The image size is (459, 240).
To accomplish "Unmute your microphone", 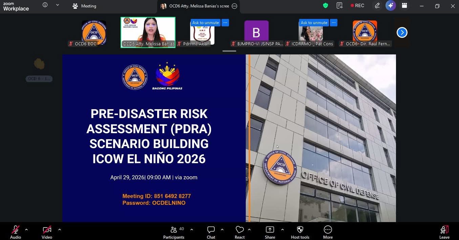I will (15, 232).
